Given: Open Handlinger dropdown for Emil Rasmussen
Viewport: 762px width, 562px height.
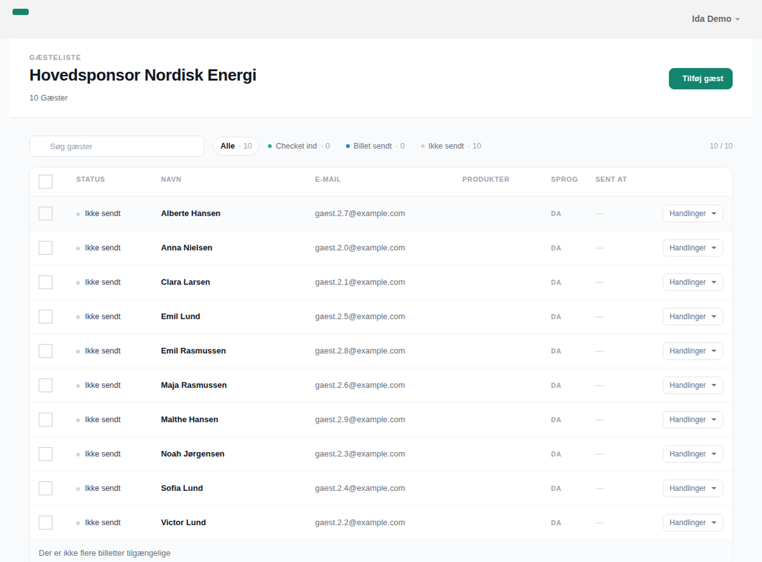Looking at the screenshot, I should pyautogui.click(x=693, y=351).
